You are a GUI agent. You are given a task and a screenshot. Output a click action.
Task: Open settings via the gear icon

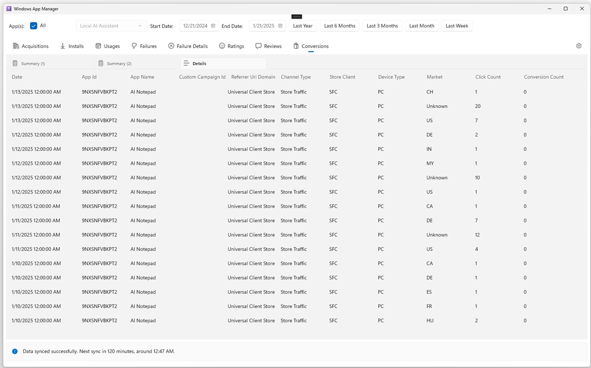tap(579, 46)
